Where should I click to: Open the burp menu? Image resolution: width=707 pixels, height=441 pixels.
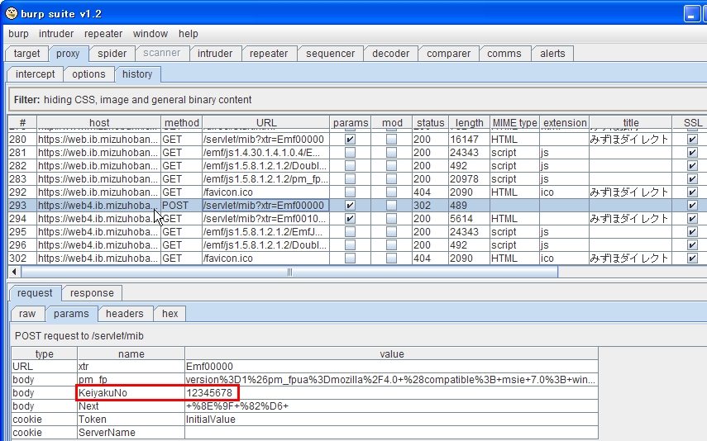18,34
